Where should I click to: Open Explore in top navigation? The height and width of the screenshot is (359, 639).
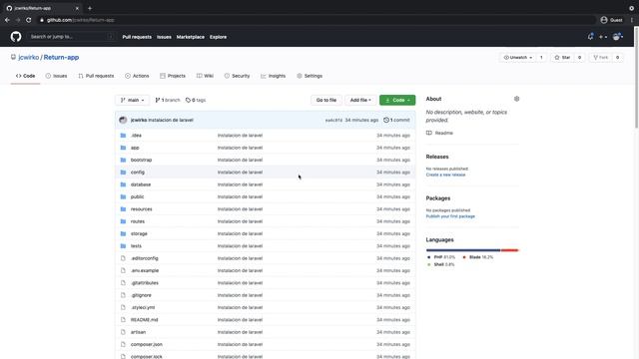[x=218, y=37]
